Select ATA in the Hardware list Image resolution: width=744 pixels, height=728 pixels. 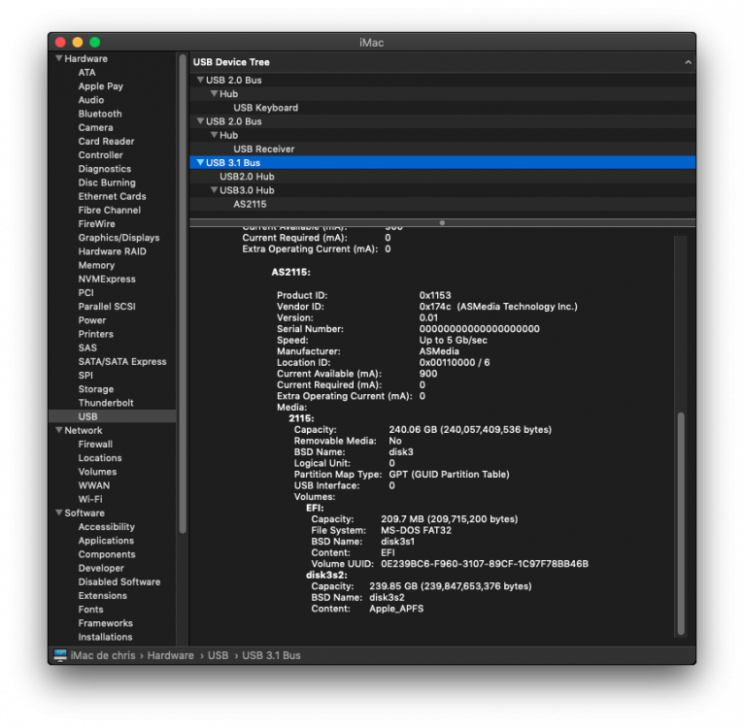coord(86,73)
